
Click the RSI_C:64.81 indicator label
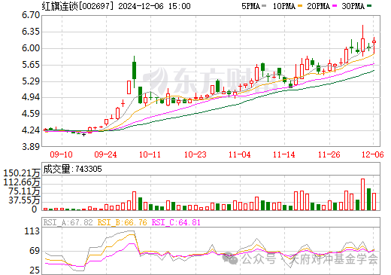click(176, 222)
